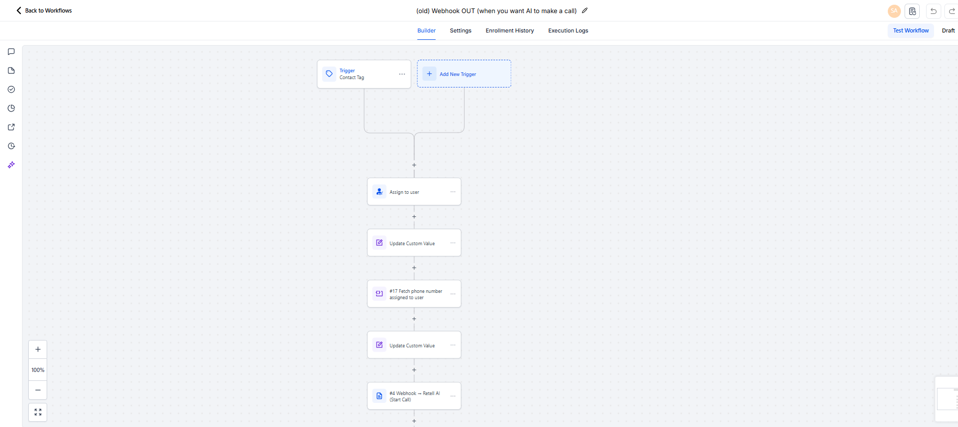This screenshot has height=427, width=958.
Task: Open the three-dot menu on Trigger Contact Tag
Action: coord(402,74)
